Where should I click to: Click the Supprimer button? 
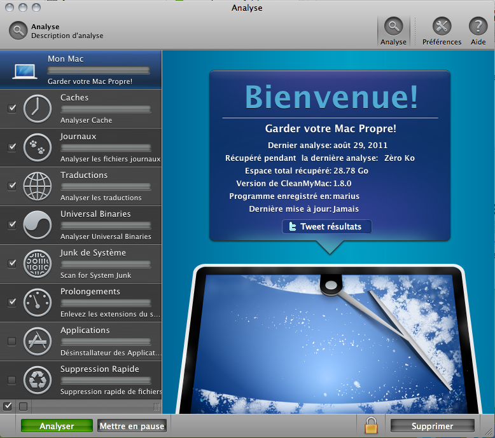[432, 426]
